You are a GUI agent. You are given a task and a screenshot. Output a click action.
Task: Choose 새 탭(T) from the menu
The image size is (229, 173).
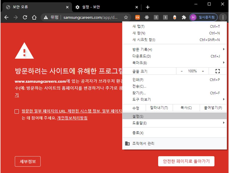175,26
